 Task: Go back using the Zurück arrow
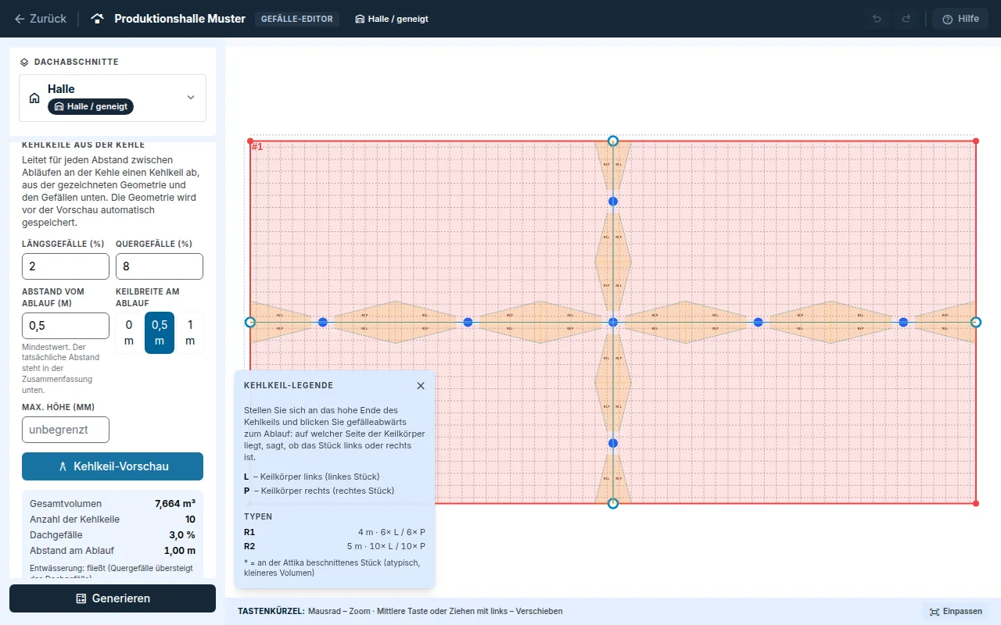tap(40, 19)
